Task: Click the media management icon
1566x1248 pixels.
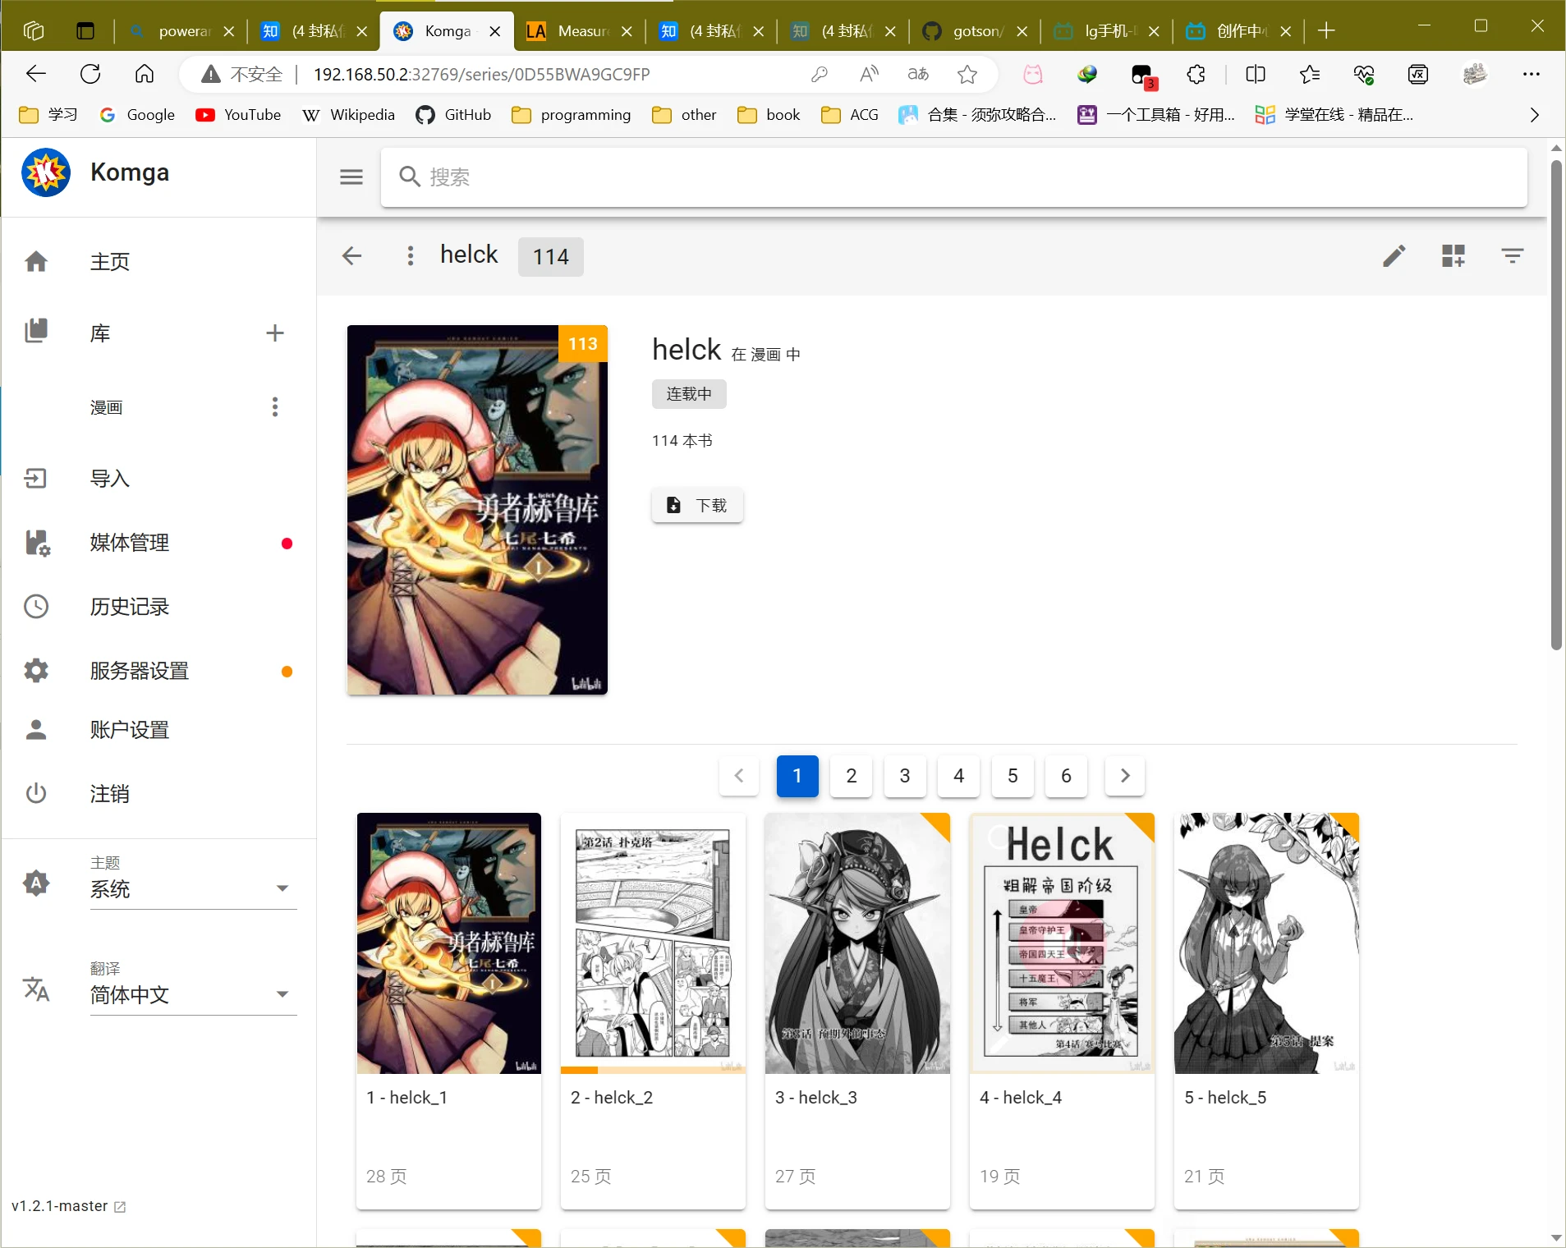Action: pyautogui.click(x=37, y=543)
